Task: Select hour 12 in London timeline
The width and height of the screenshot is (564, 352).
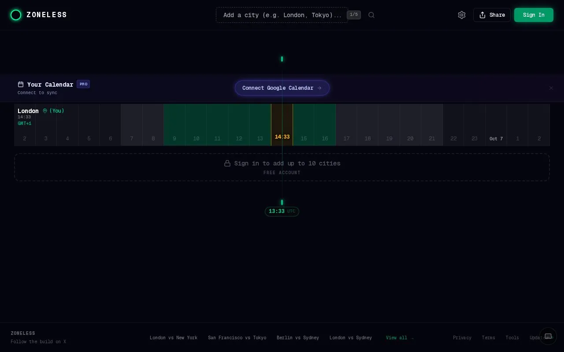Action: pos(239,125)
